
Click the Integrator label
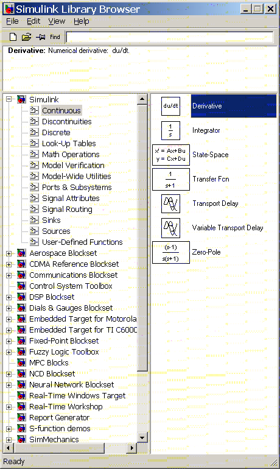206,130
